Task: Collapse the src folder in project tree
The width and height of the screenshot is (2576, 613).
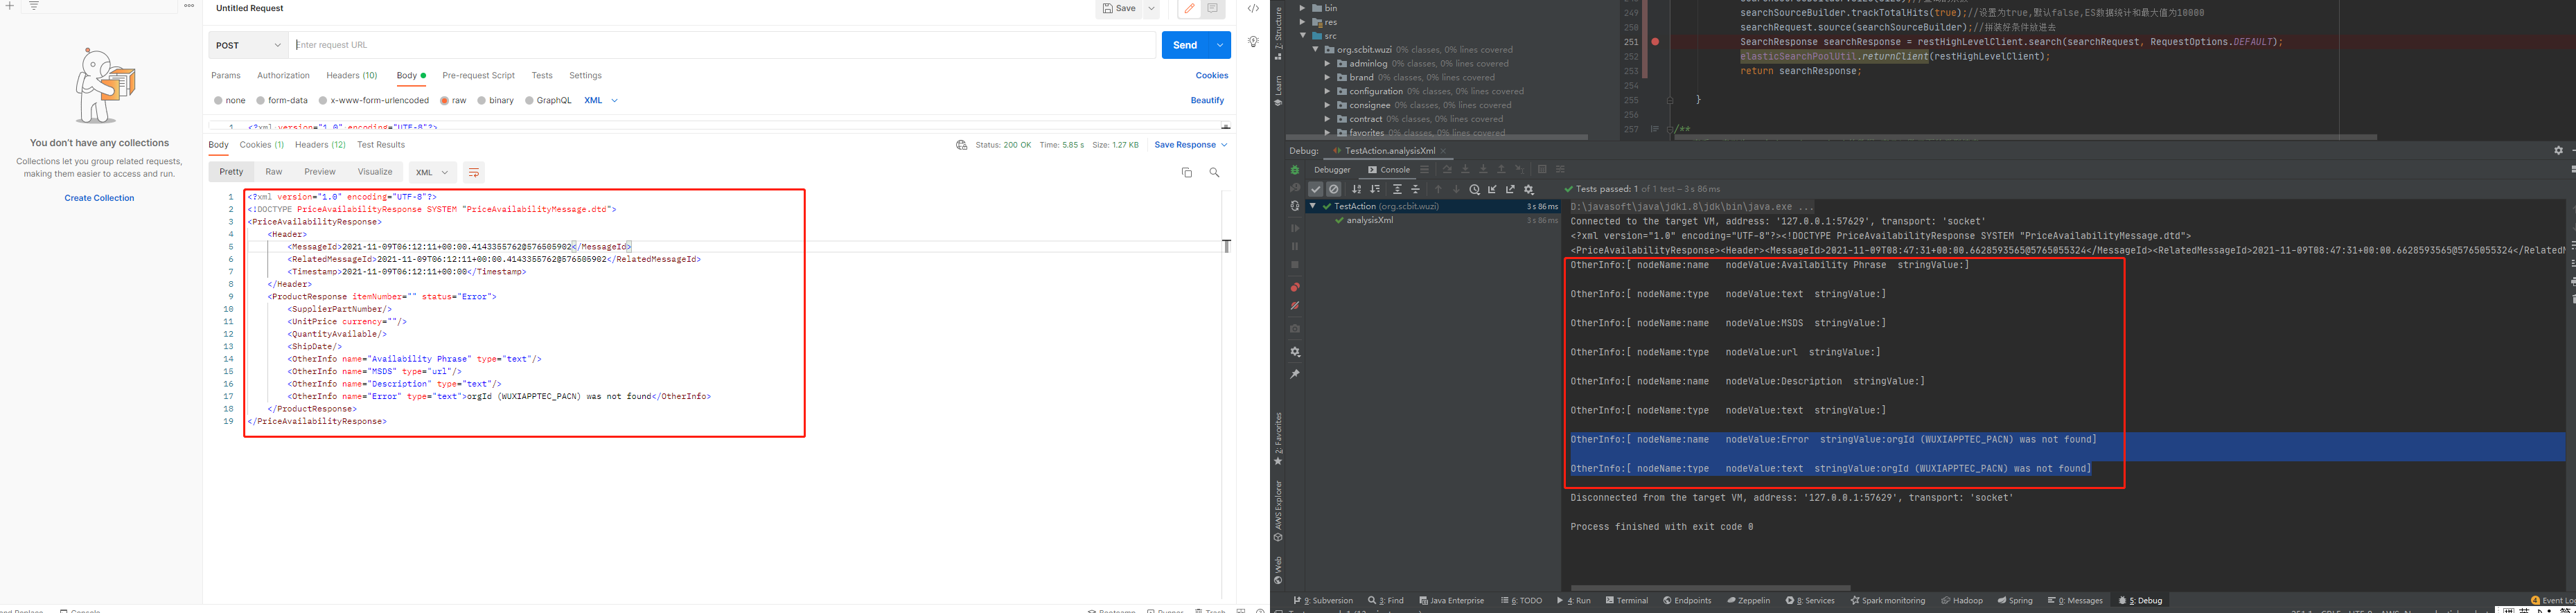Action: click(x=1303, y=36)
